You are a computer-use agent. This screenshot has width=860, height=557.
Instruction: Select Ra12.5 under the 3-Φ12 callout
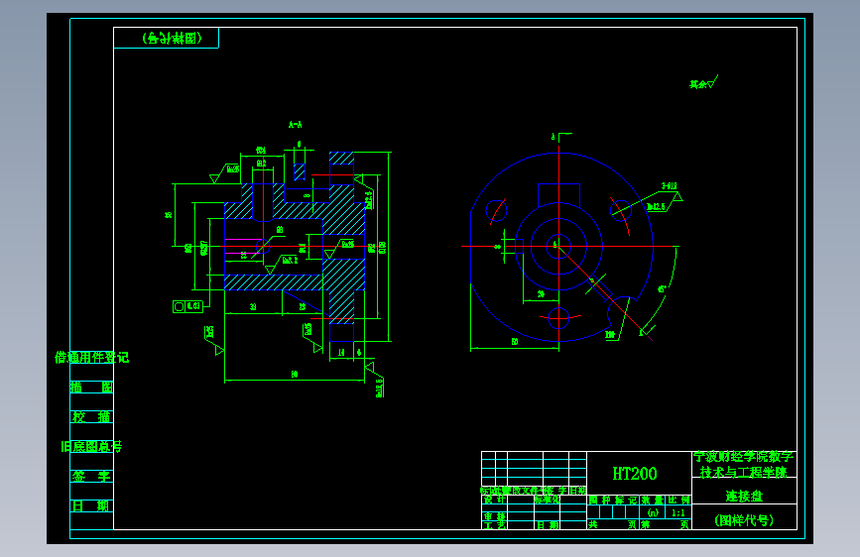click(x=656, y=207)
